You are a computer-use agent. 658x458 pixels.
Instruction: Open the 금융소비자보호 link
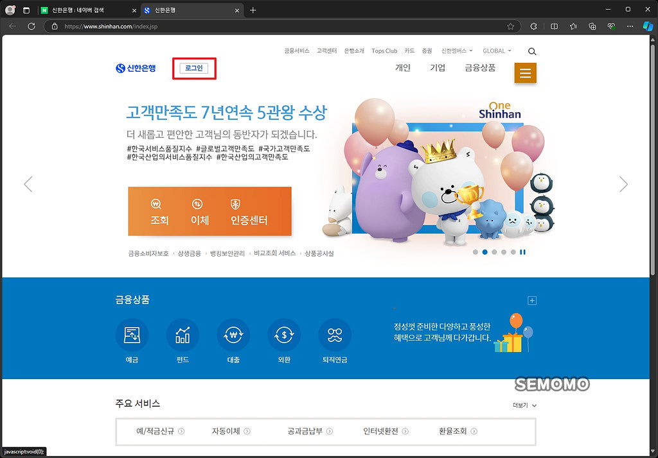[x=148, y=253]
